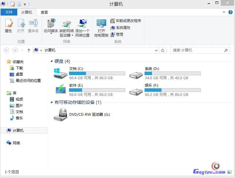Click the Computer system icon in the title bar

3,4
